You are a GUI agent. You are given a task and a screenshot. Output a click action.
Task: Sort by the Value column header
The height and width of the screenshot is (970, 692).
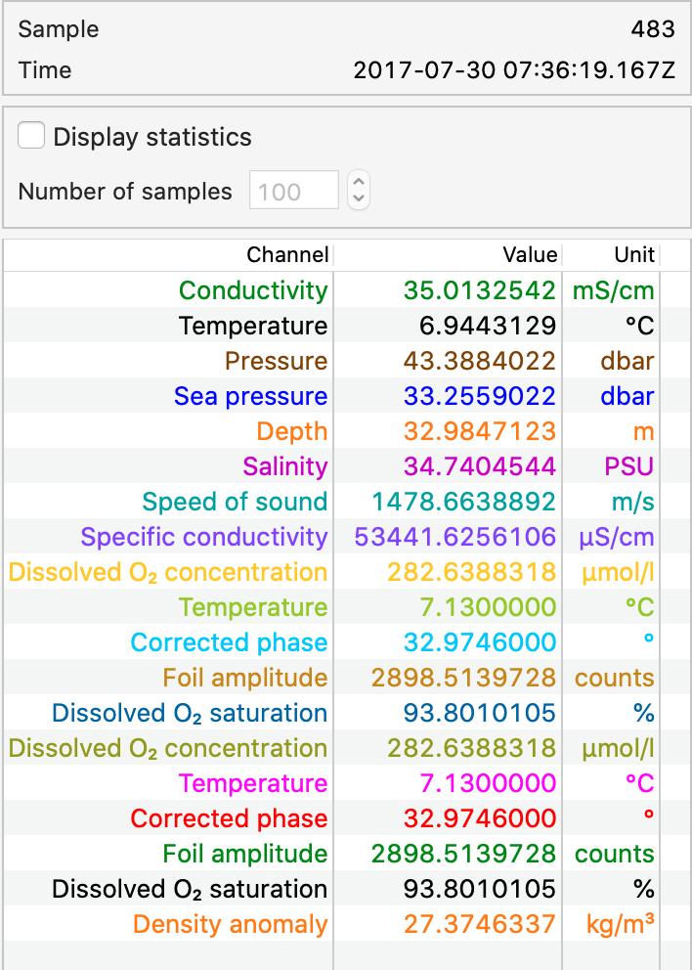[530, 255]
